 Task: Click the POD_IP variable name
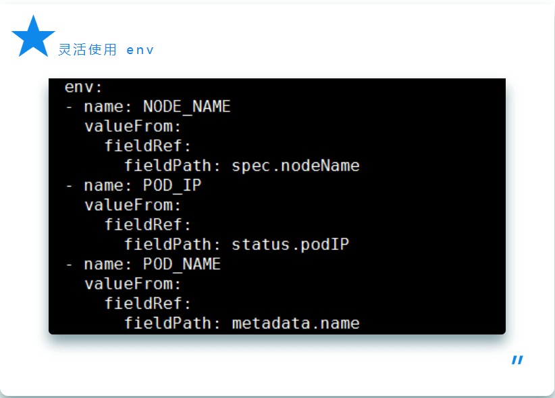point(171,185)
